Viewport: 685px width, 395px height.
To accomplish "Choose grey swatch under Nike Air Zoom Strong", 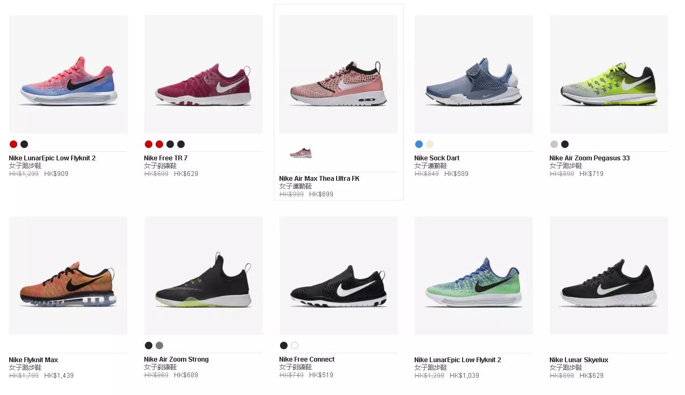I will coord(159,345).
